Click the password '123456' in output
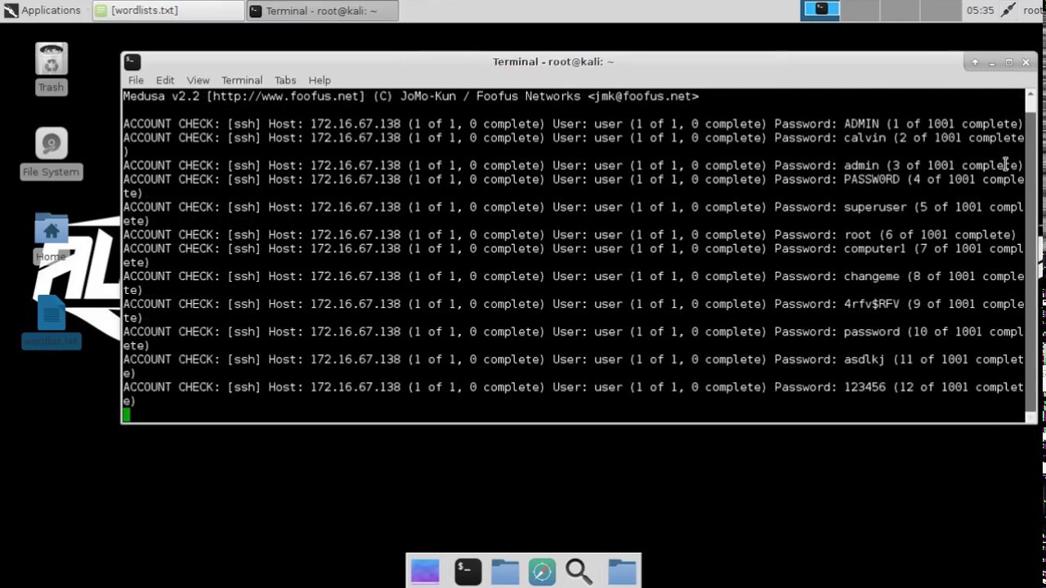1046x588 pixels. click(865, 387)
